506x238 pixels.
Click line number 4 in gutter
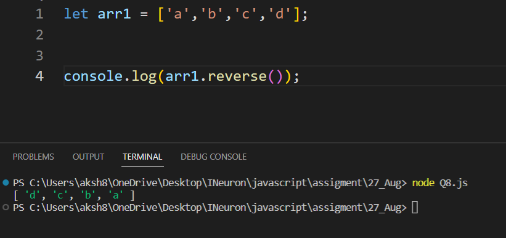(x=39, y=76)
